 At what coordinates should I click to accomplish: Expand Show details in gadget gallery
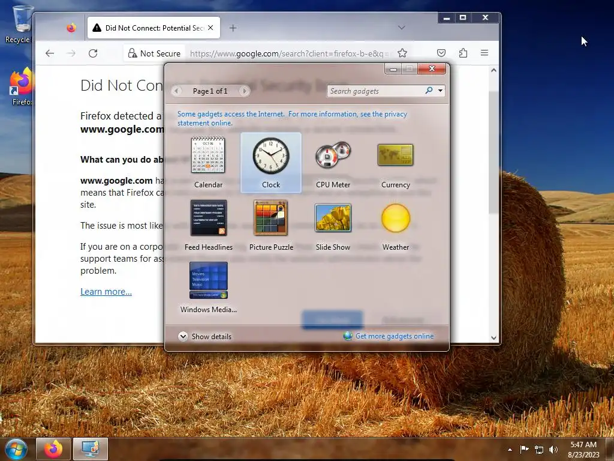click(205, 336)
